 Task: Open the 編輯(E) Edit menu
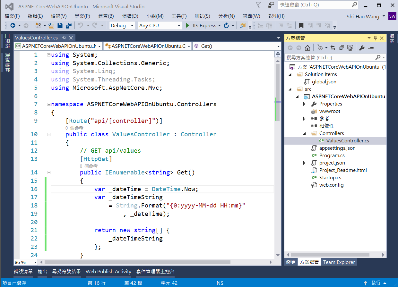coord(35,16)
